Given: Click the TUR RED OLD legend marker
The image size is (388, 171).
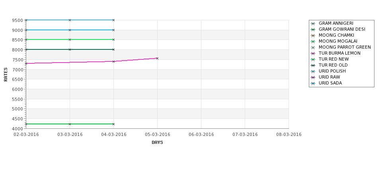Looking at the screenshot, I should coord(313,65).
